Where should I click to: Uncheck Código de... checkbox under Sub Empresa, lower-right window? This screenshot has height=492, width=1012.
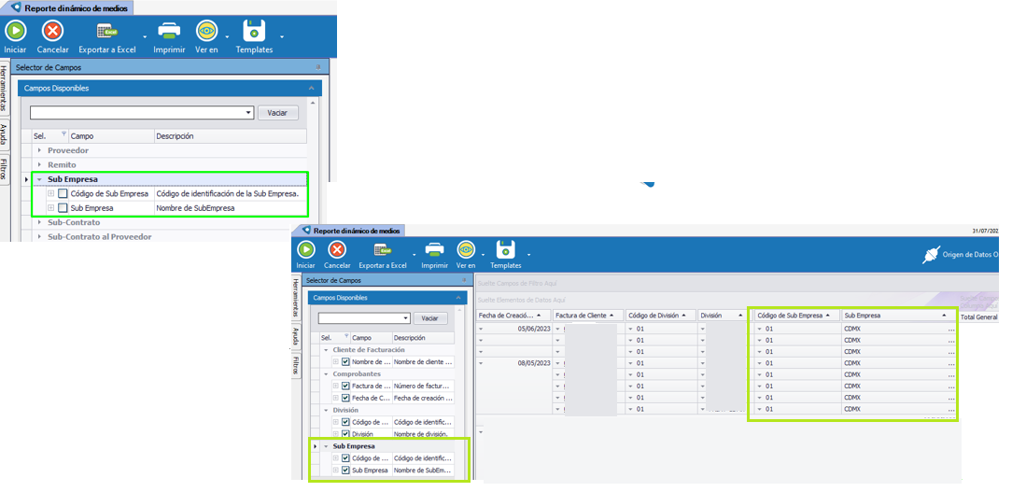click(x=345, y=457)
